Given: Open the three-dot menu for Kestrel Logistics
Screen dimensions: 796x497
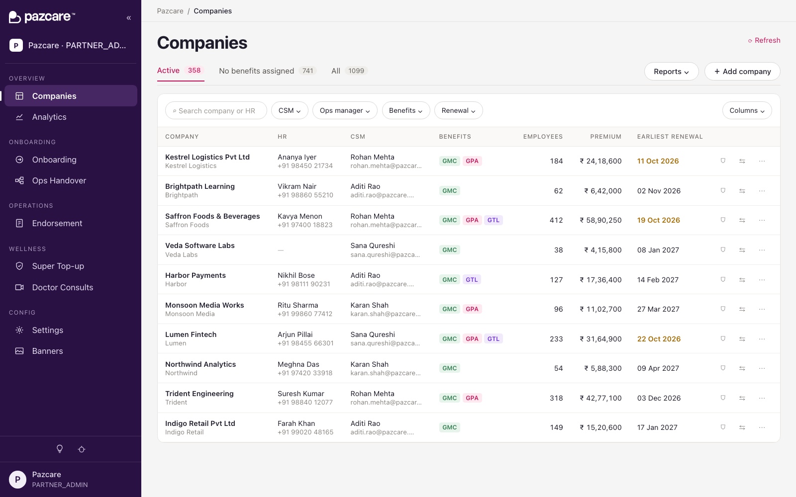Looking at the screenshot, I should (762, 161).
